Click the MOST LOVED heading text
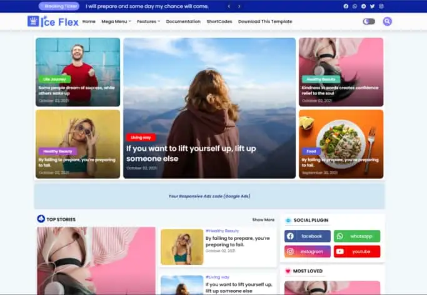427x295 pixels. click(308, 271)
